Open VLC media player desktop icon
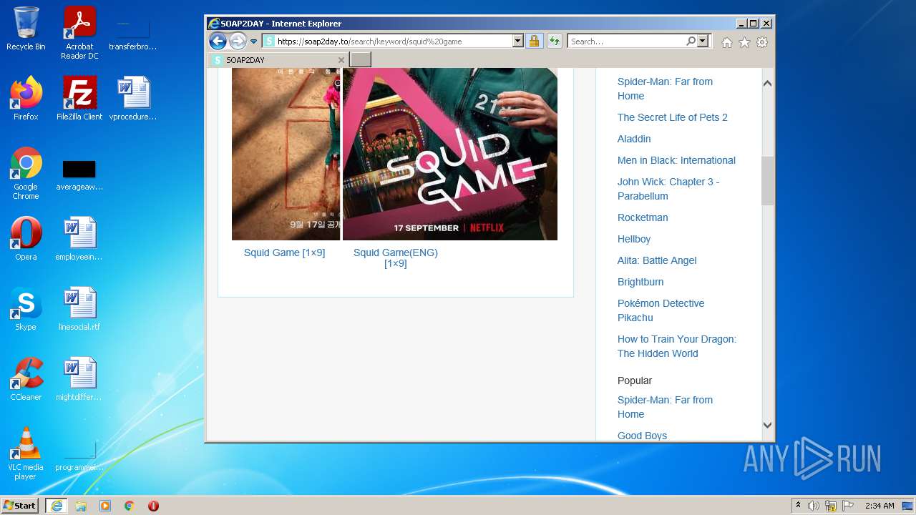 point(26,453)
